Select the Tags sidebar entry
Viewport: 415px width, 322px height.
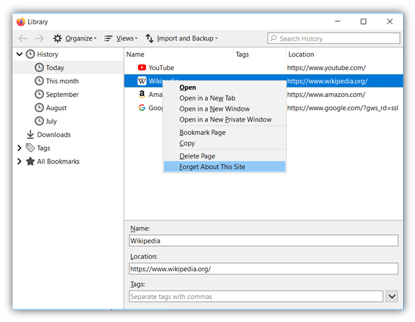[x=43, y=148]
